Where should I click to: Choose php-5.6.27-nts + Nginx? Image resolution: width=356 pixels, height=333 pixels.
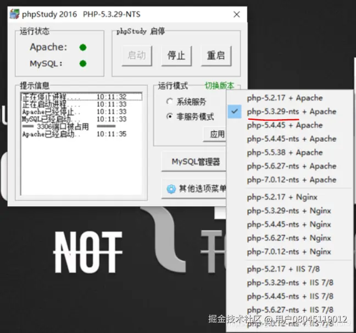pos(289,238)
